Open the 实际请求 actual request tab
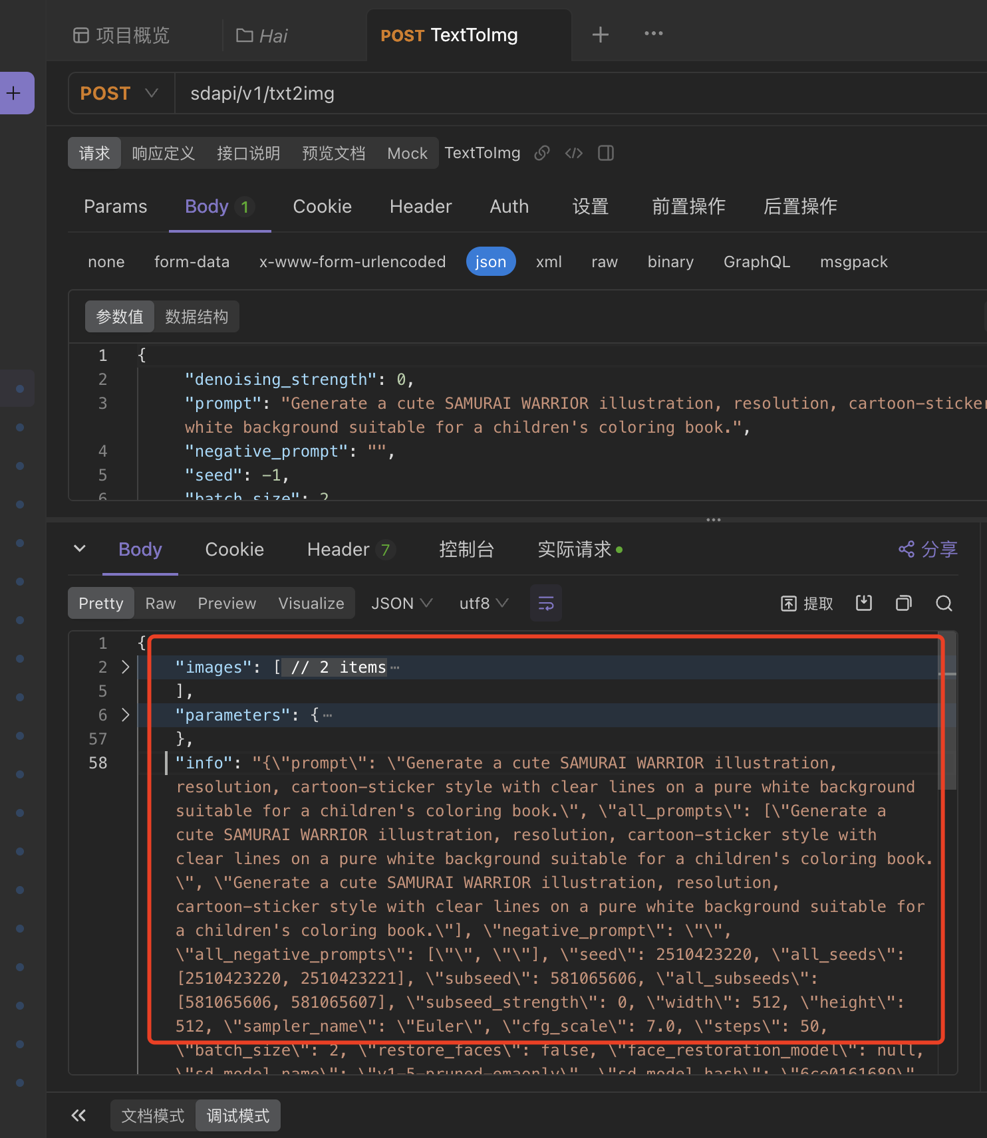 (579, 550)
